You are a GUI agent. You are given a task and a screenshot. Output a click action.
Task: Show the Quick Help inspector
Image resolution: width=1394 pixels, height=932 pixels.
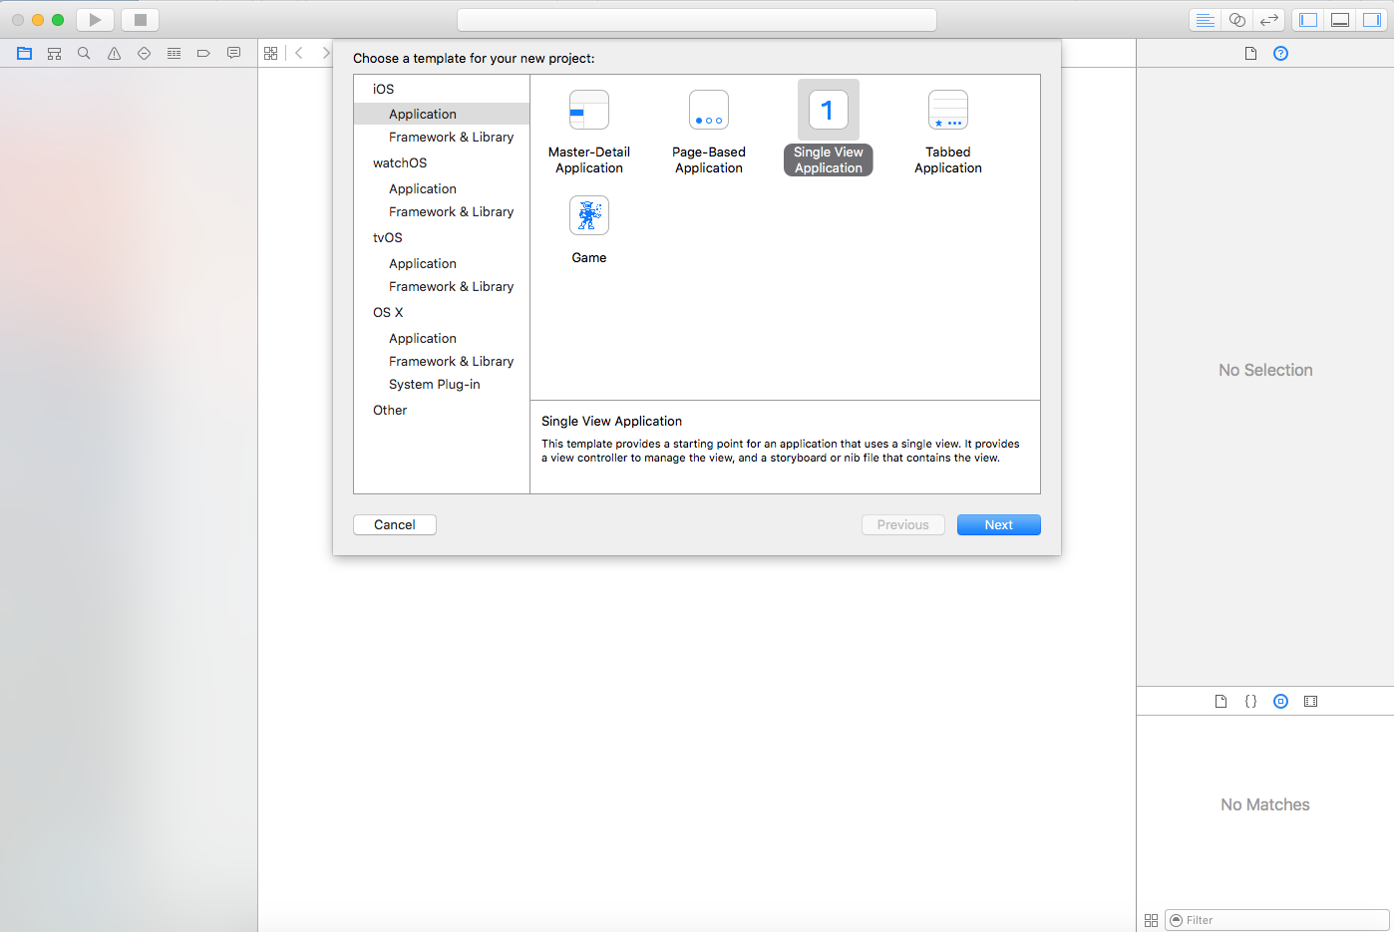(x=1280, y=53)
